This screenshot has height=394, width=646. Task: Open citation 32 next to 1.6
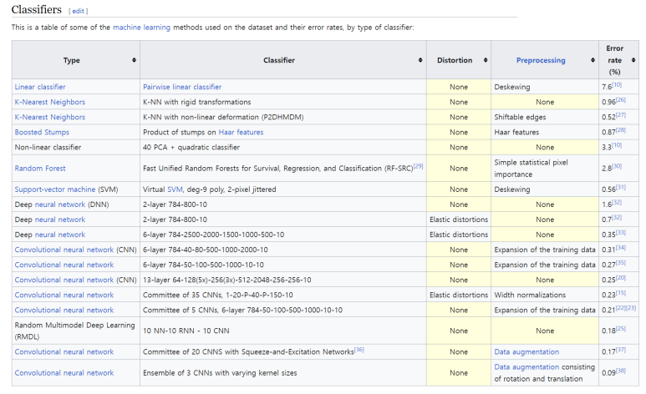[617, 202]
